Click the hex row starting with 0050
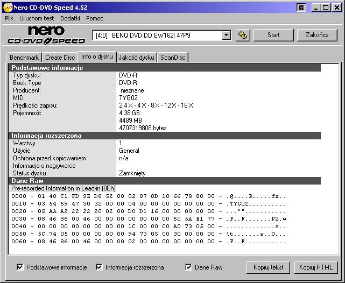345x283 pixels. 149,234
